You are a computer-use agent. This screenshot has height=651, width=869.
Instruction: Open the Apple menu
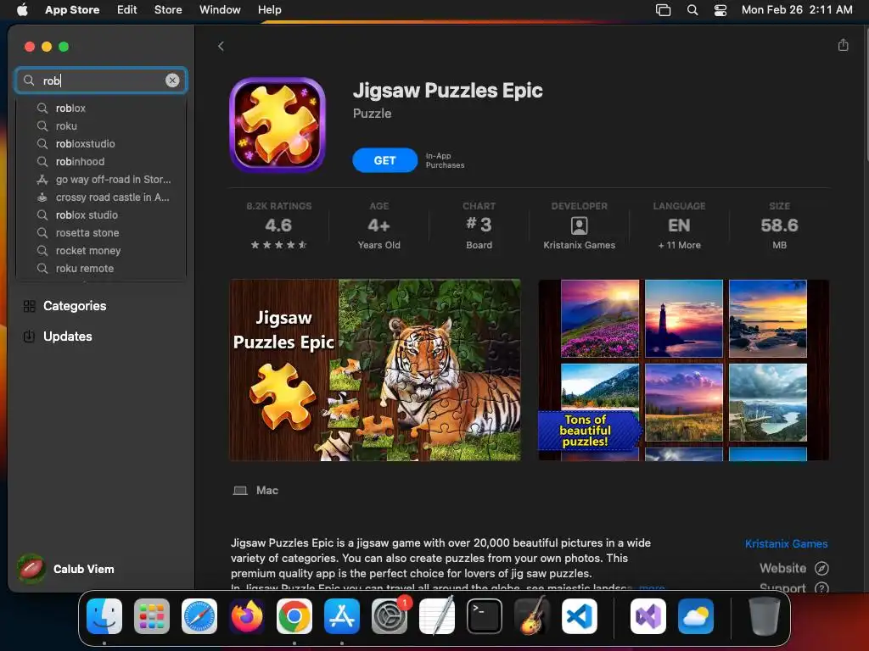click(x=22, y=9)
